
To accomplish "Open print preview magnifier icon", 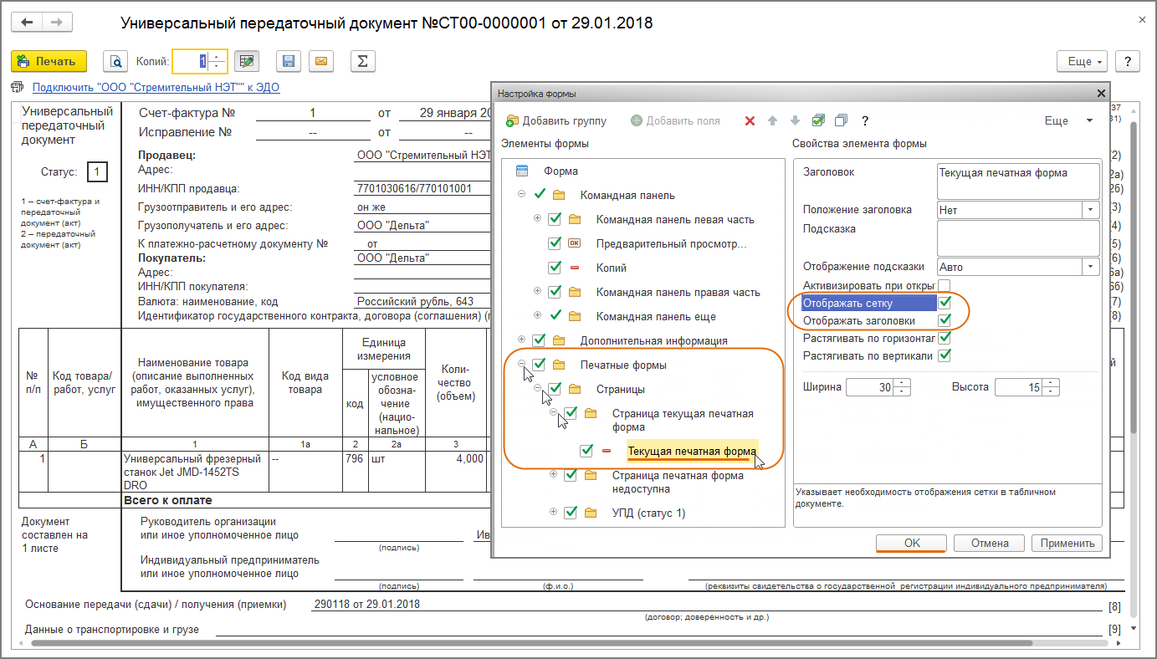I will coord(115,62).
